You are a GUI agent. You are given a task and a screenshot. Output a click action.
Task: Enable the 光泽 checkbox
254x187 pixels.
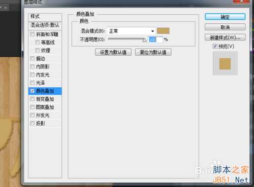[x=32, y=83]
